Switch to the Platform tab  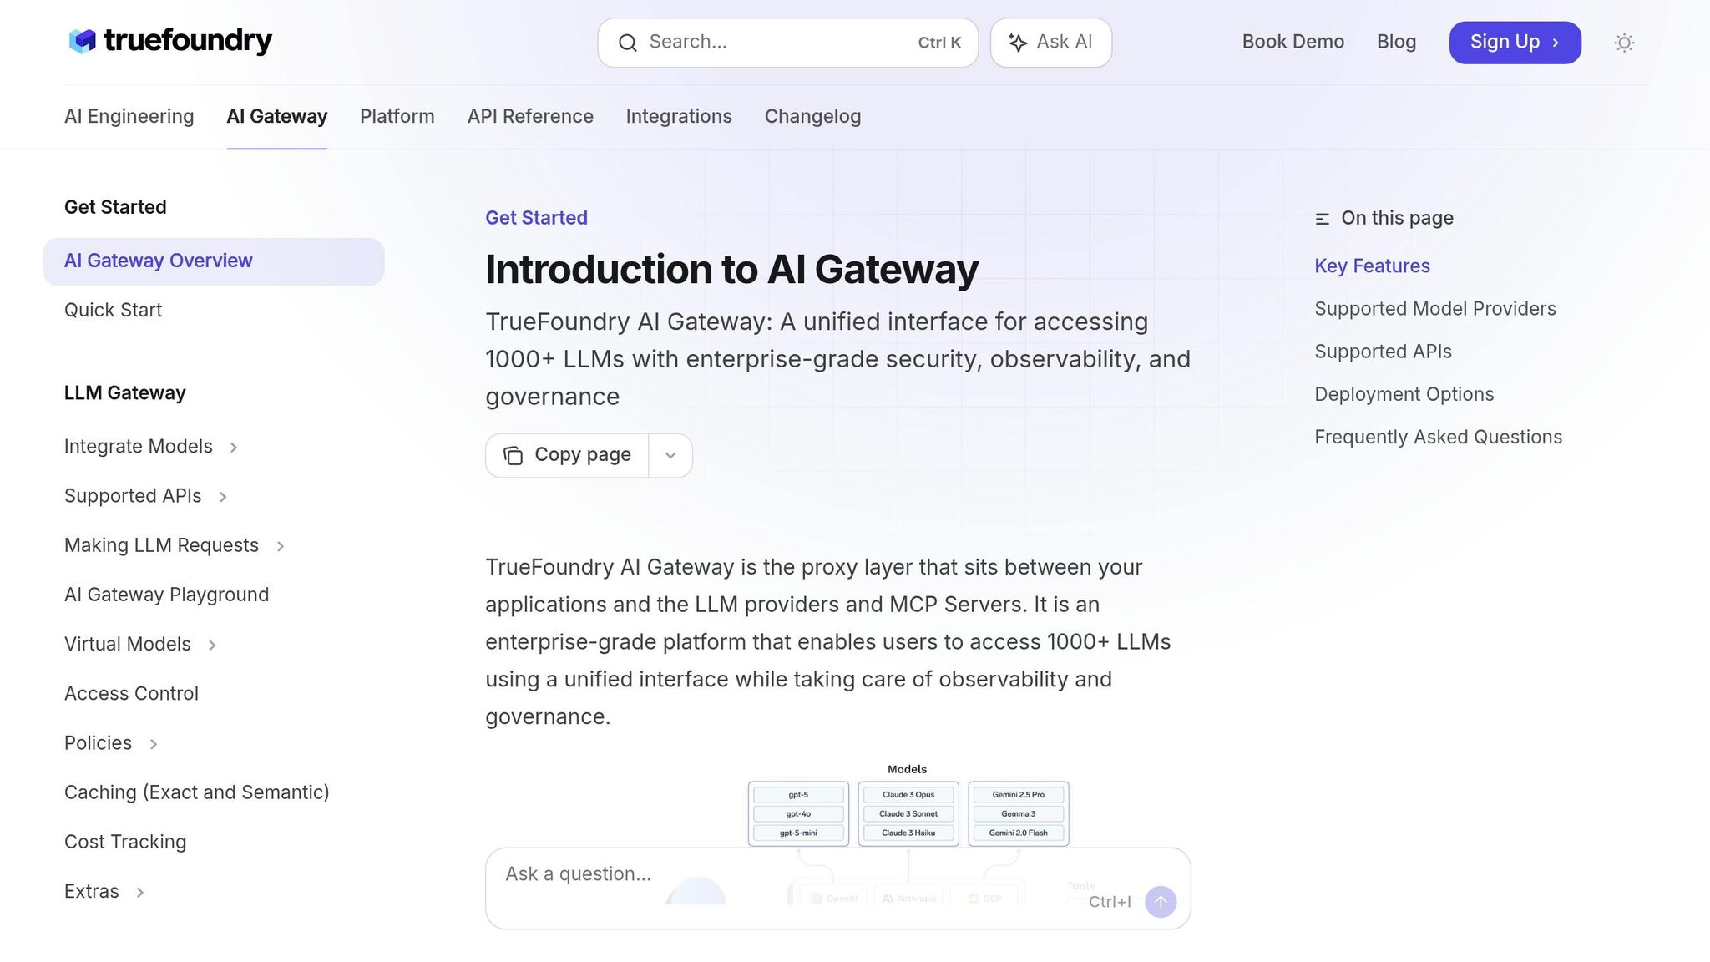397,116
